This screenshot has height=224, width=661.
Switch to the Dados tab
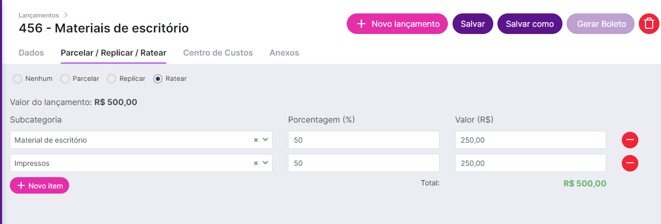31,53
